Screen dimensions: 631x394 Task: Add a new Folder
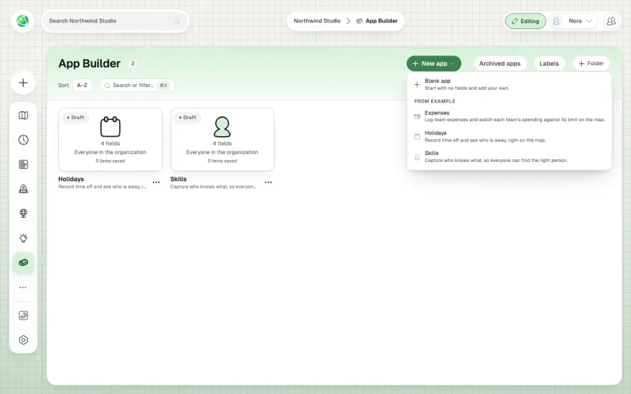tap(591, 63)
